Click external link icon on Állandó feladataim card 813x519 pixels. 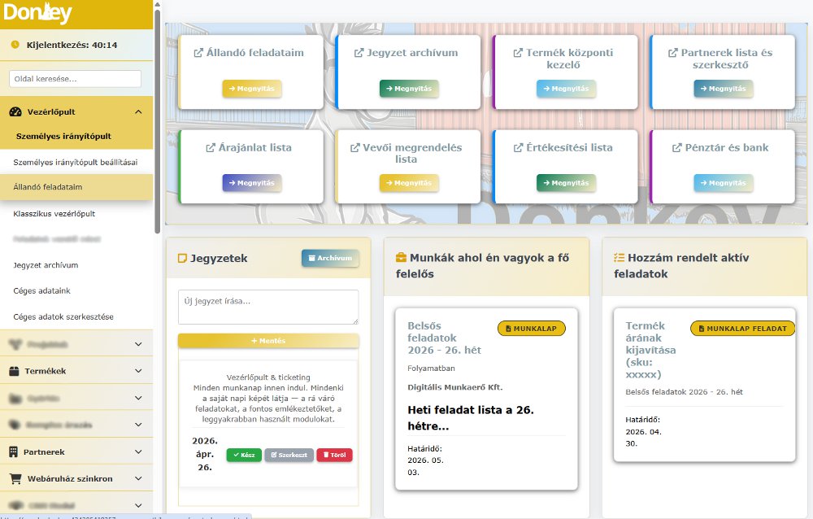(198, 53)
